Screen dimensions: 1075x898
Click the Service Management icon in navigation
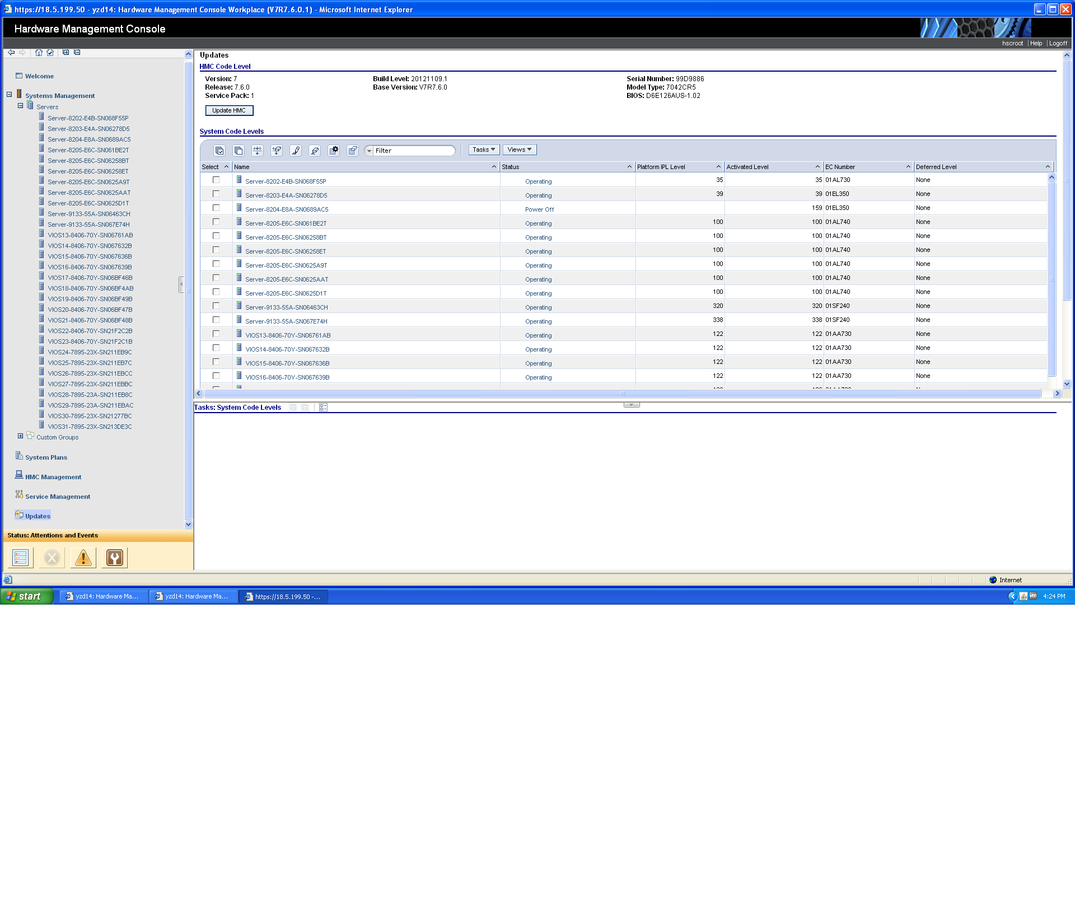click(x=19, y=495)
